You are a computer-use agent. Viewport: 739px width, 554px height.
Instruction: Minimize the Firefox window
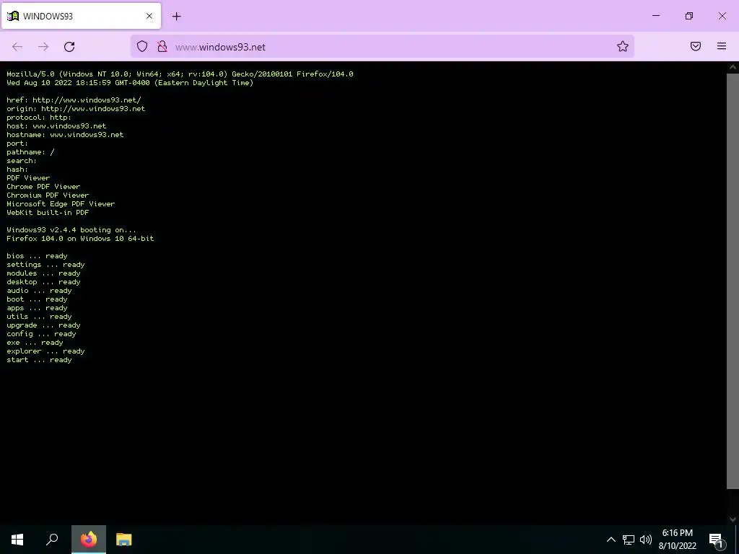click(x=656, y=16)
